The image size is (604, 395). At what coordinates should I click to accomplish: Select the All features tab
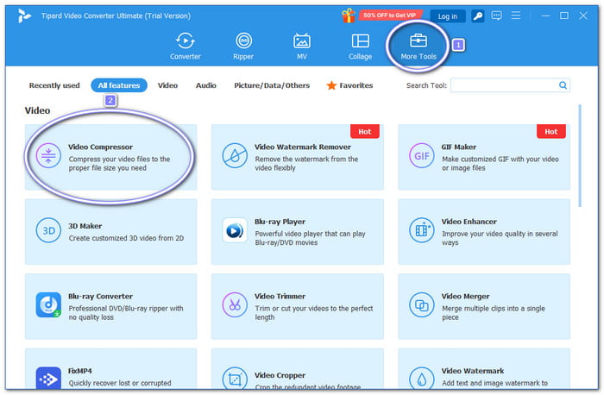click(119, 85)
